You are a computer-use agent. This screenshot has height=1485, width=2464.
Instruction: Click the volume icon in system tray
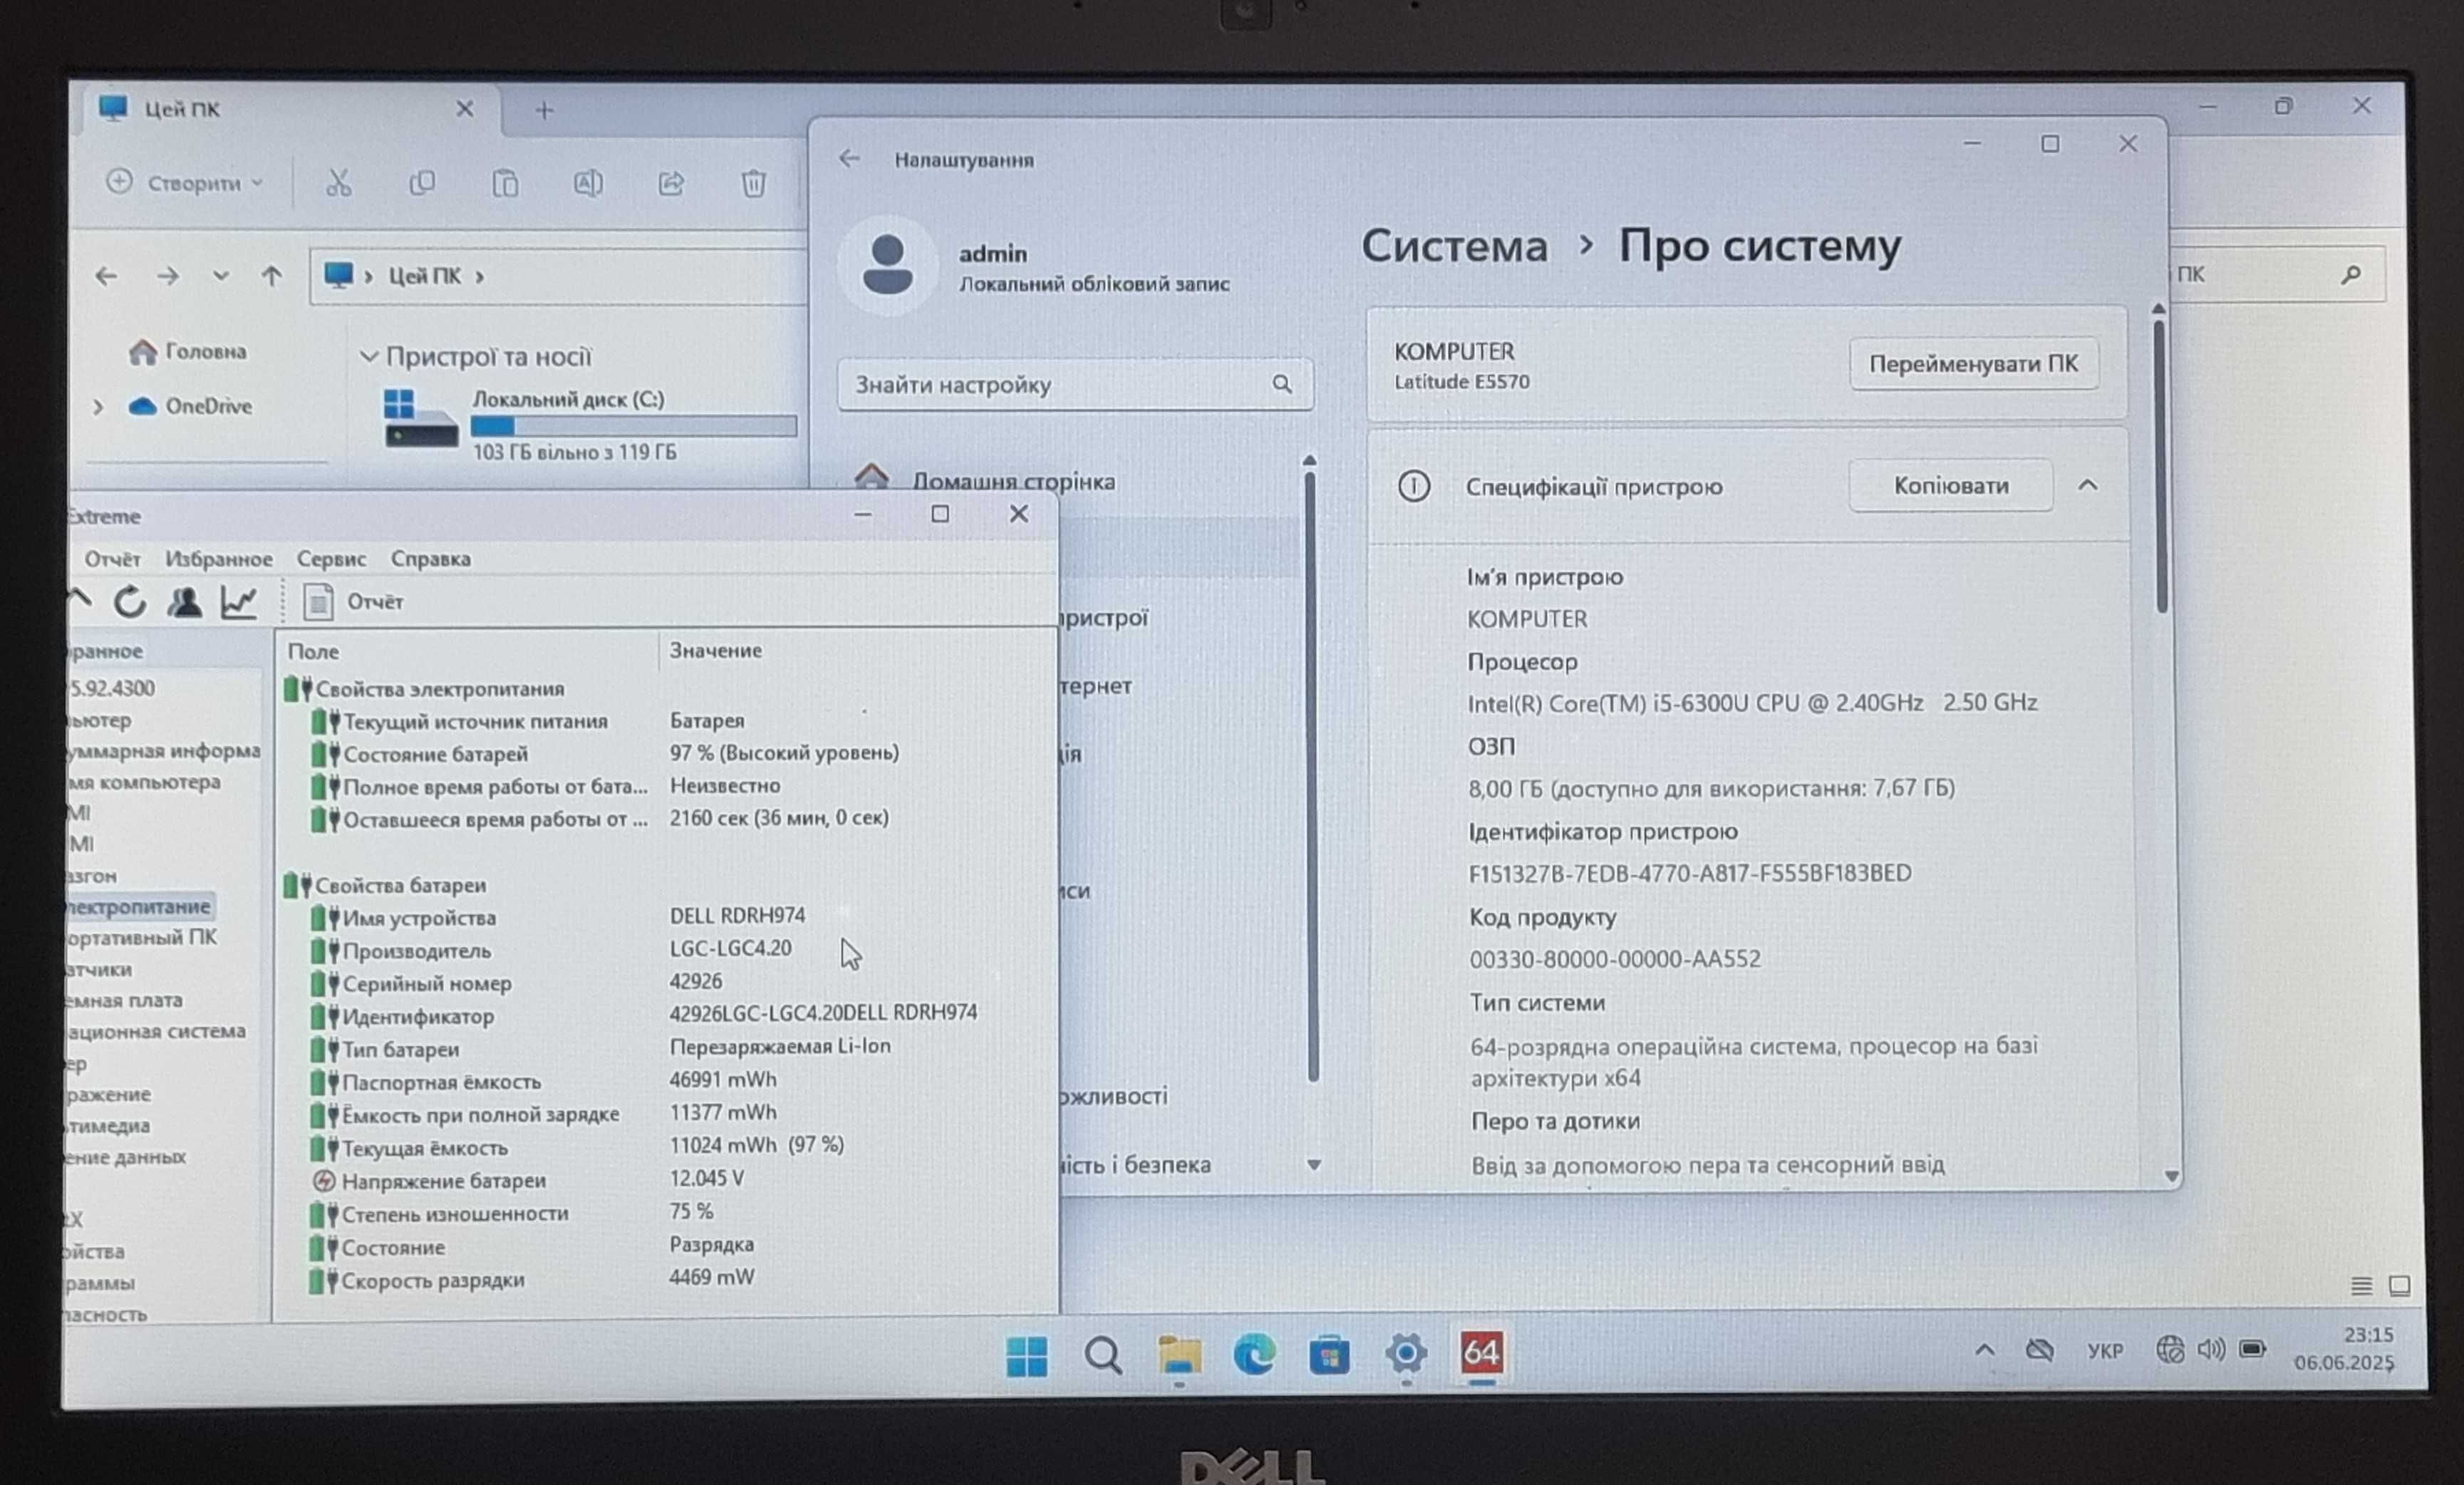[2211, 1349]
